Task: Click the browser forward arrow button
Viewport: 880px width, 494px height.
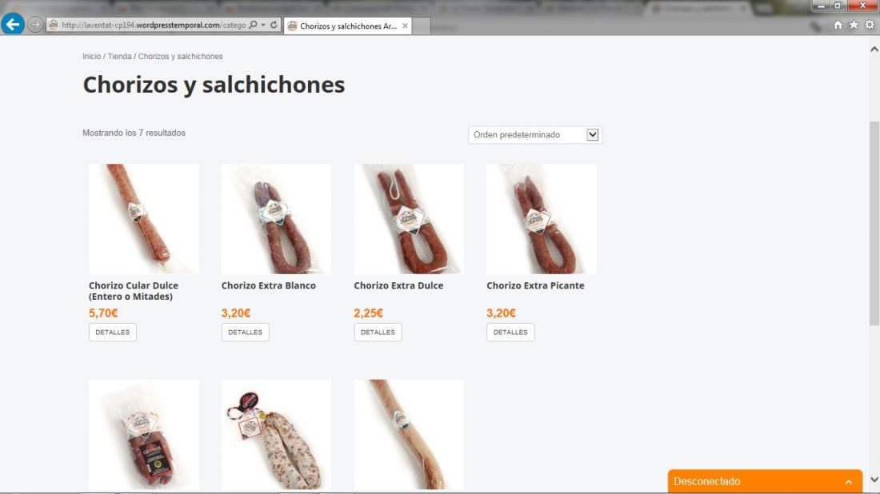Action: click(34, 25)
